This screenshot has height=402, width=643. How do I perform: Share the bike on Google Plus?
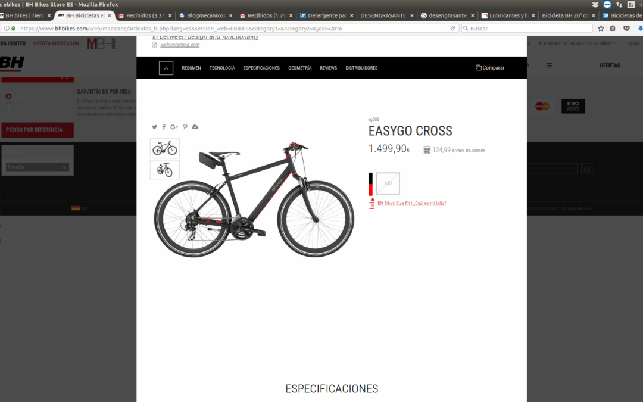(x=174, y=127)
